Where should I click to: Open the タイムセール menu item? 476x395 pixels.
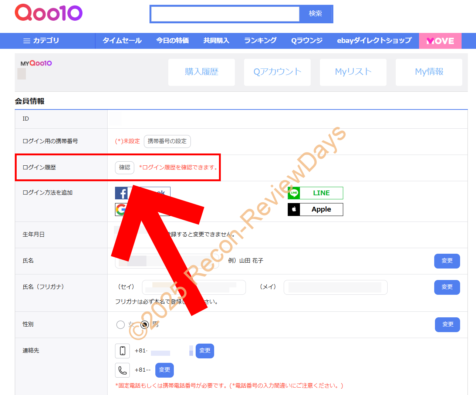click(122, 41)
